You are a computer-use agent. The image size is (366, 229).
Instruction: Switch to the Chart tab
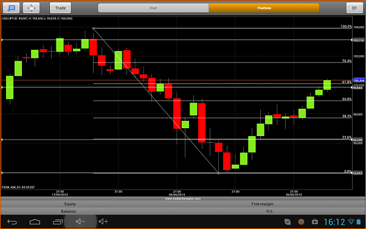(x=153, y=8)
